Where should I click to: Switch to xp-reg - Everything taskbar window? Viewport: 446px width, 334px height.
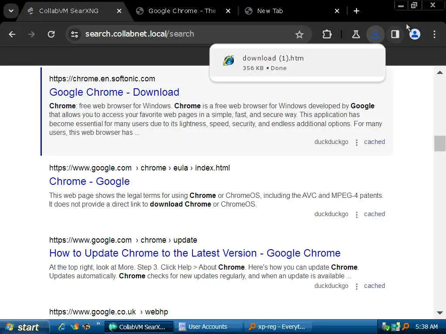(x=278, y=327)
